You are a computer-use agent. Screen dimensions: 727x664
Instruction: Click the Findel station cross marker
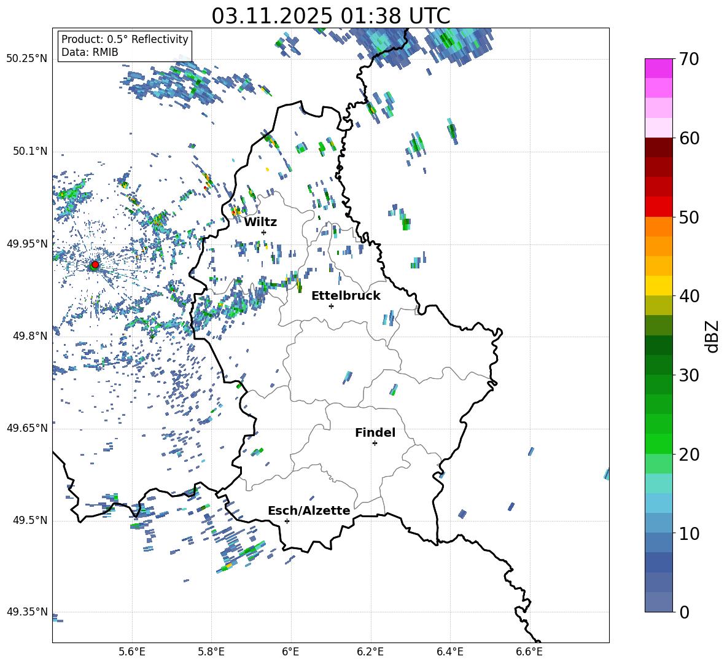click(375, 443)
